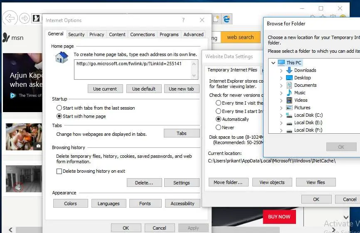Select Start with home page option
The image size is (360, 233).
[x=59, y=116]
